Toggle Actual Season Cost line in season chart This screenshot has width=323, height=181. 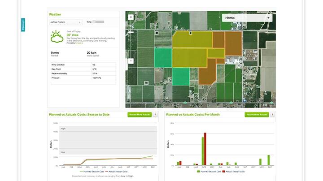pyautogui.click(x=116, y=171)
